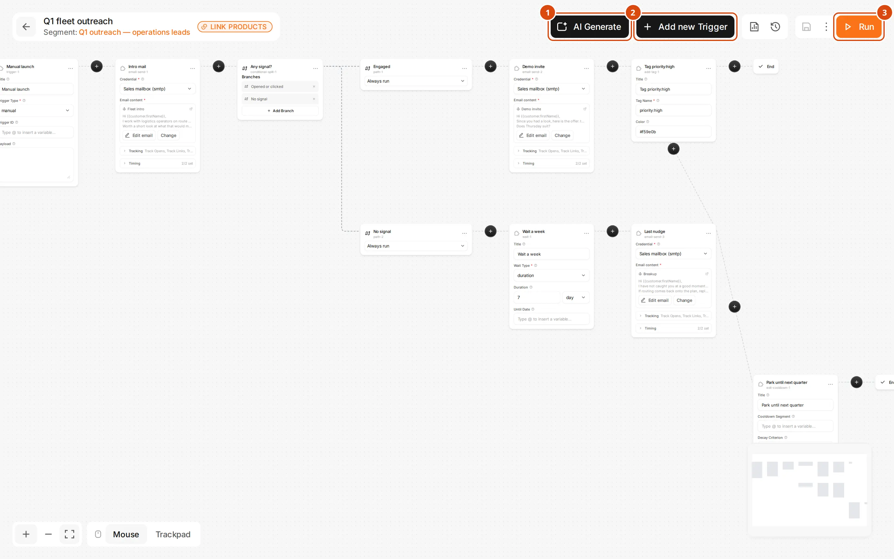Open the analytics chart icon
Image resolution: width=894 pixels, height=559 pixels.
point(754,27)
